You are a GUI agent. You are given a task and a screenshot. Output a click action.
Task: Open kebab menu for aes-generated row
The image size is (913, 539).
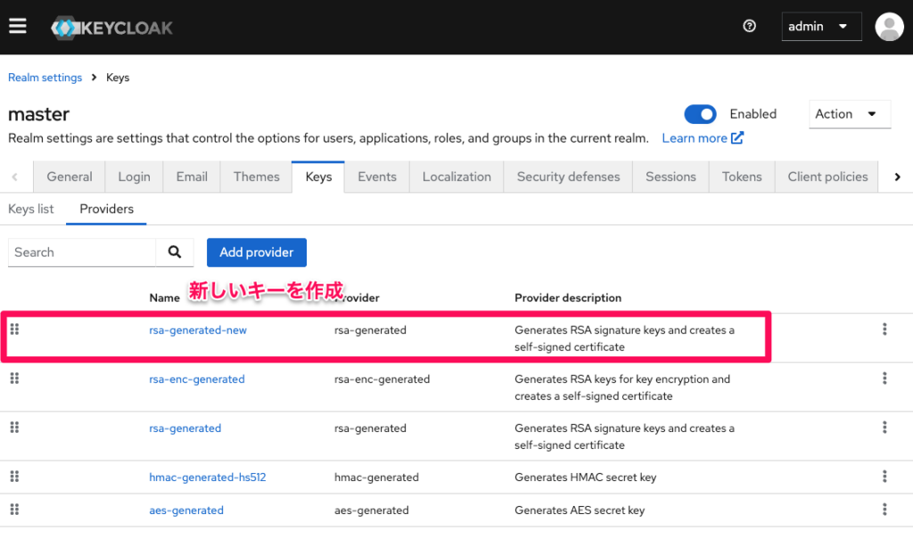(884, 510)
